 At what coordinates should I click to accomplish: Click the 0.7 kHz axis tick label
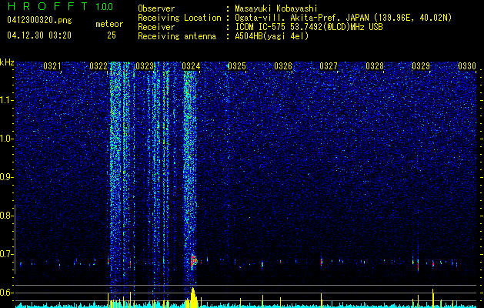[6, 254]
